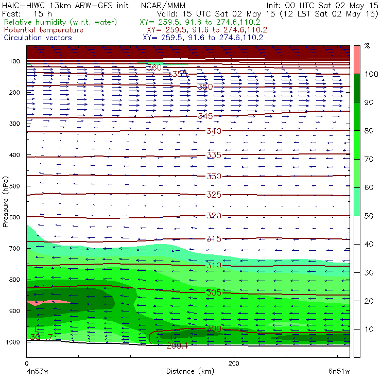The width and height of the screenshot is (381, 381).
Task: Click the 80–90% green colorbar segment
Action: [357, 116]
